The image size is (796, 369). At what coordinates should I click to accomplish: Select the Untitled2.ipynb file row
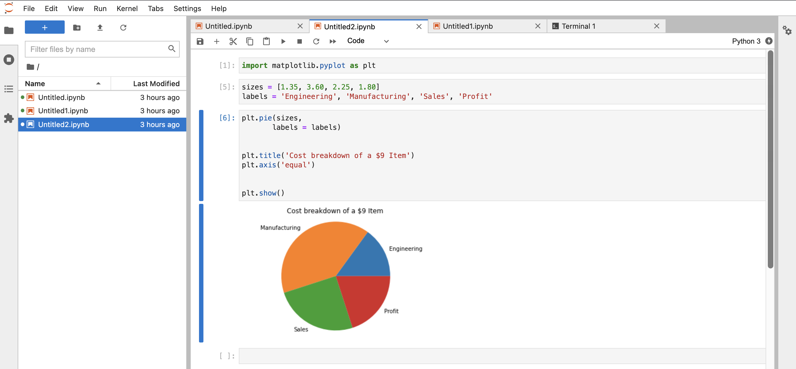point(64,125)
